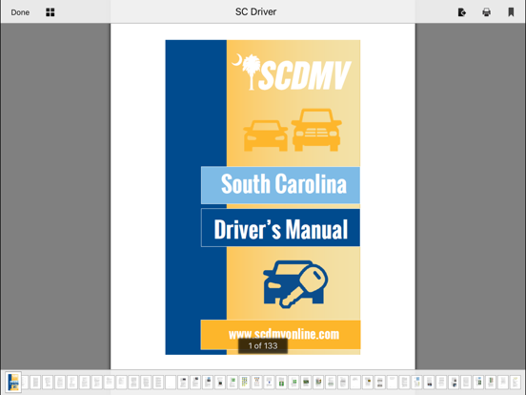The image size is (526, 395).
Task: Click the SC Driver document title
Action: pyautogui.click(x=256, y=12)
